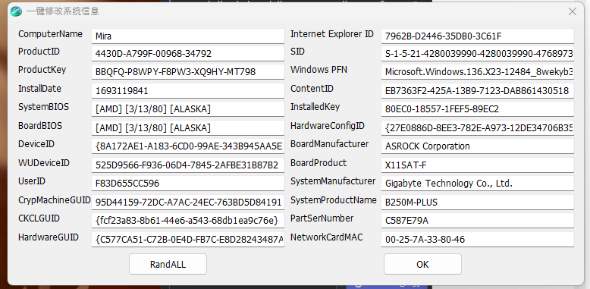Image resolution: width=590 pixels, height=289 pixels.
Task: Focus the ProductKey input field
Action: click(x=188, y=71)
